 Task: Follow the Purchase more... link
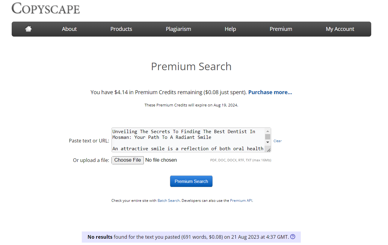[x=270, y=92]
